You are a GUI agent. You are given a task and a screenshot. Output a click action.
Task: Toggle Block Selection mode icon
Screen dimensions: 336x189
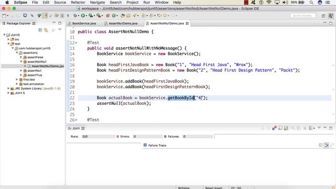coord(62,15)
